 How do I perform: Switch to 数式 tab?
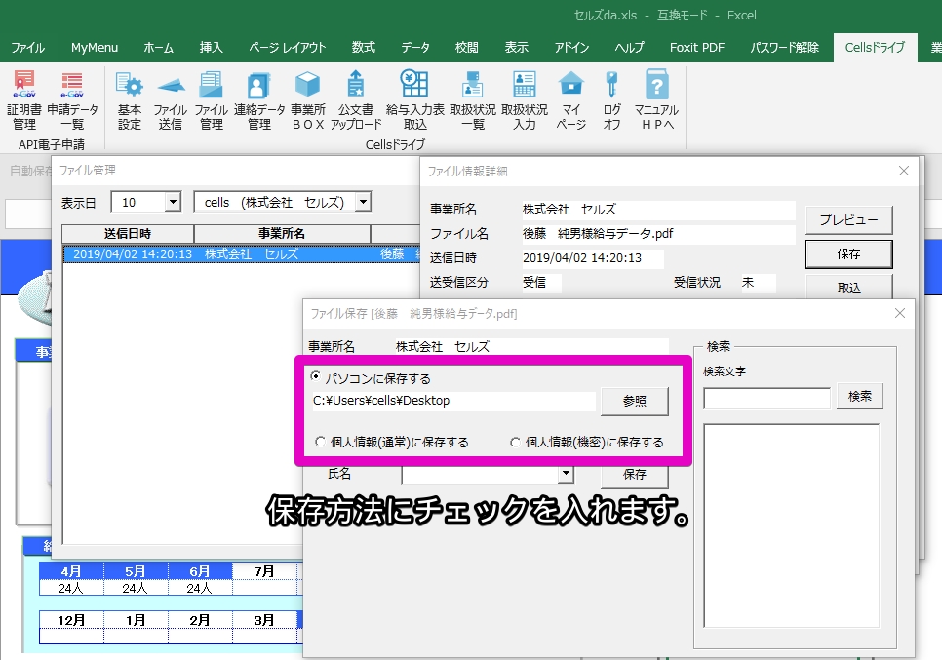[x=364, y=48]
